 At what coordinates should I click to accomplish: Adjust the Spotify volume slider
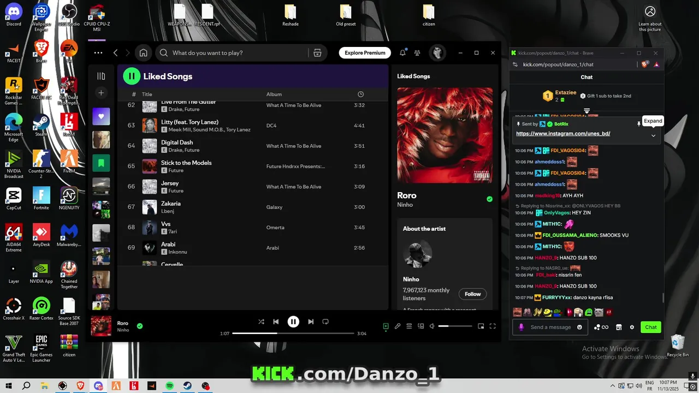click(x=455, y=326)
